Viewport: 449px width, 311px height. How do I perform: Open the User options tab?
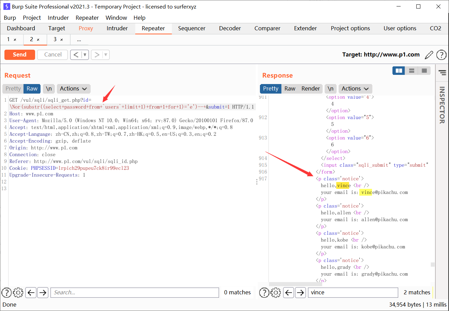[400, 28]
